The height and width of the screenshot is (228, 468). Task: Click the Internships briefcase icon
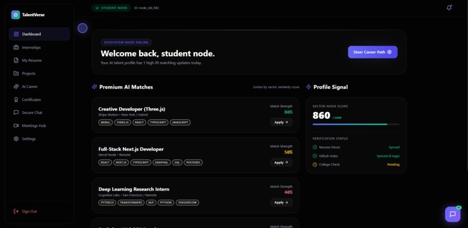pos(16,47)
